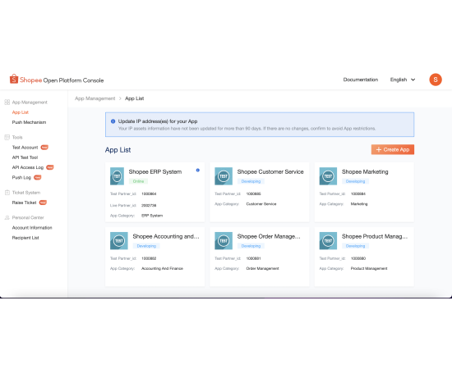Click App Management sidebar section header
The height and width of the screenshot is (369, 452).
point(30,102)
